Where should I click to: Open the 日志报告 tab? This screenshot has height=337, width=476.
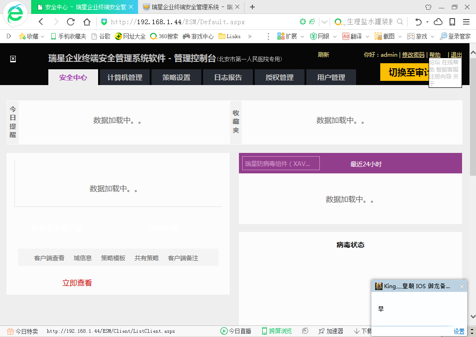[228, 78]
